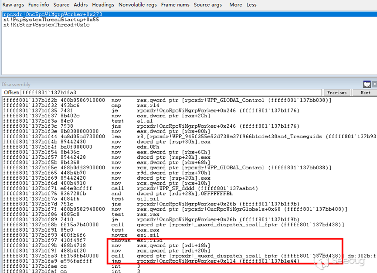Toggle Headings option
Viewport: 377px width, 273px height.
(x=103, y=4)
